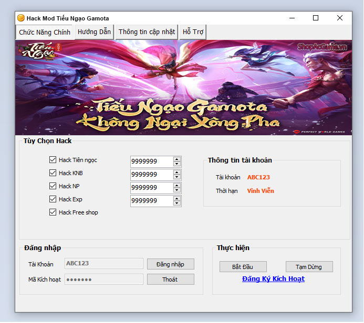Click the Đăng nhập button
Viewport: 364px width, 323px height.
pyautogui.click(x=171, y=264)
